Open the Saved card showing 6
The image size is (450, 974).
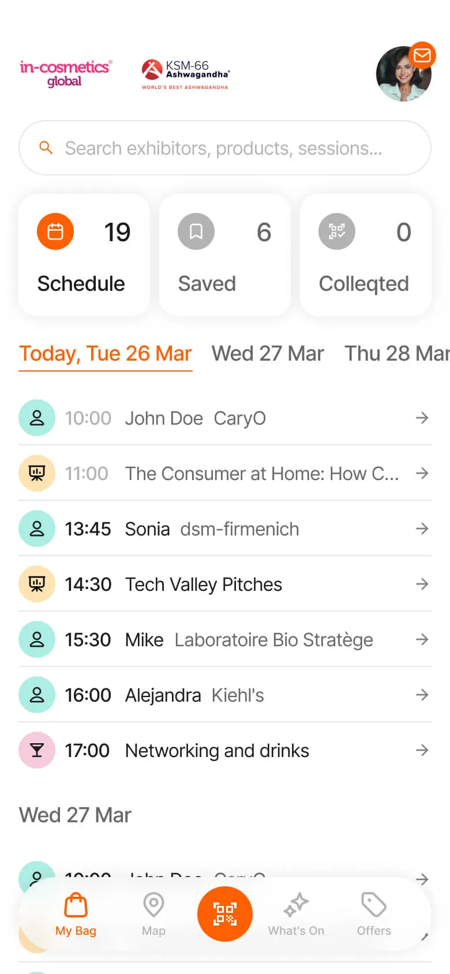(x=224, y=255)
